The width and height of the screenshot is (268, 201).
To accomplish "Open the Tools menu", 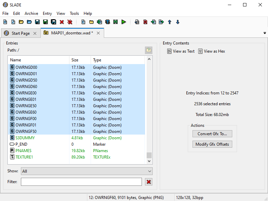I will click(x=74, y=13).
